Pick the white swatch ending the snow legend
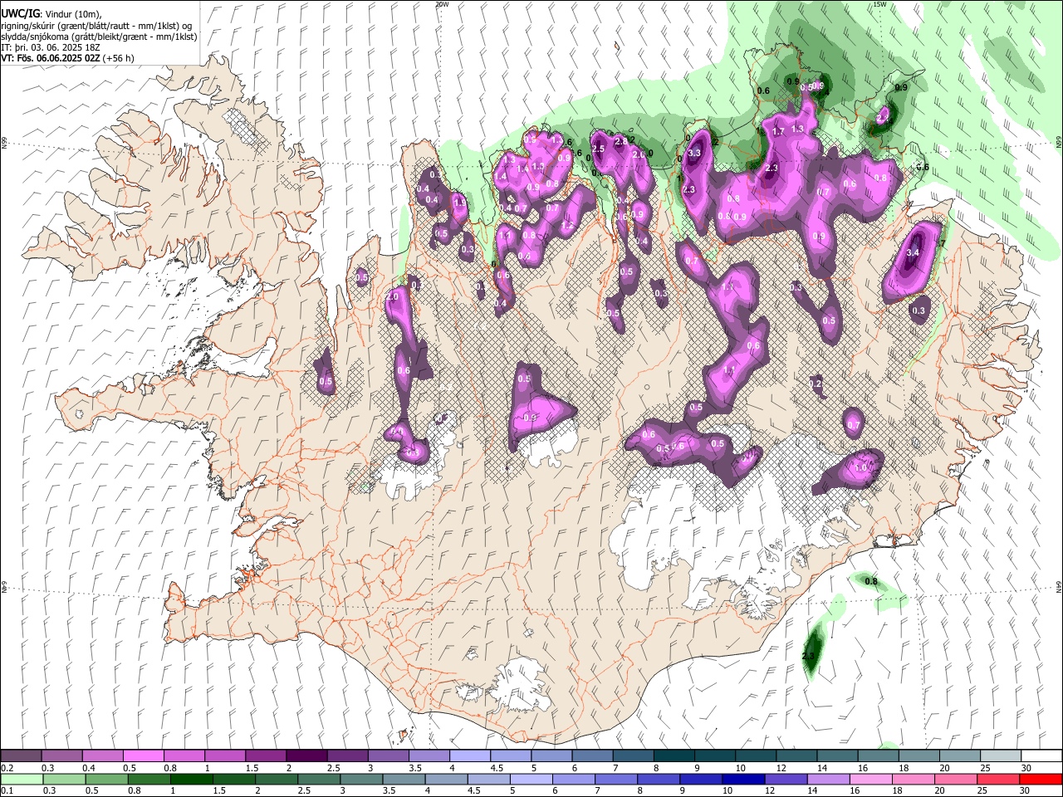 click(x=1041, y=755)
